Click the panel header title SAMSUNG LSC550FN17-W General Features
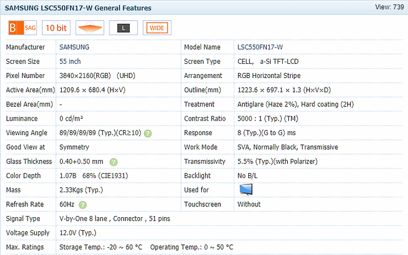This screenshot has width=408, height=255. click(78, 8)
